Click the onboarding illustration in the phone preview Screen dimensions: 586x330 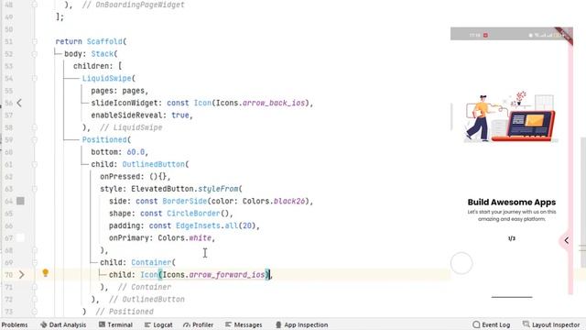[511, 116]
